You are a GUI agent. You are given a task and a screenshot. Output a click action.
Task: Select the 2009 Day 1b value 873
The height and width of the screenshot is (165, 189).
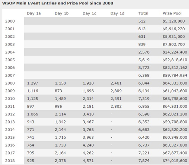click(x=58, y=91)
